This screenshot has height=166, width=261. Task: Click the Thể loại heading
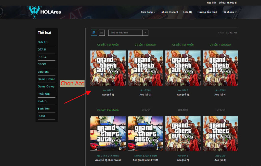(44, 32)
